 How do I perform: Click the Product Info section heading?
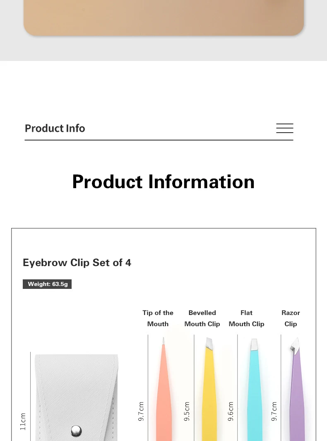(55, 128)
